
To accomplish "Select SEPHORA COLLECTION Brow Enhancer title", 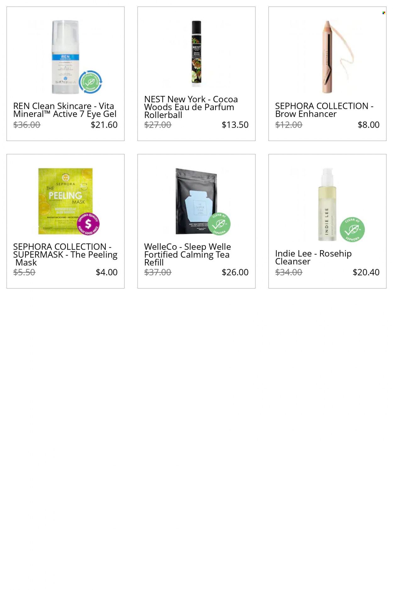I will [x=324, y=110].
